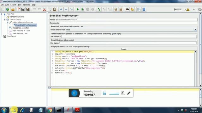Open the Templates toolbar icon
Image resolution: width=202 pixels, height=113 pixels.
pos(8,9)
